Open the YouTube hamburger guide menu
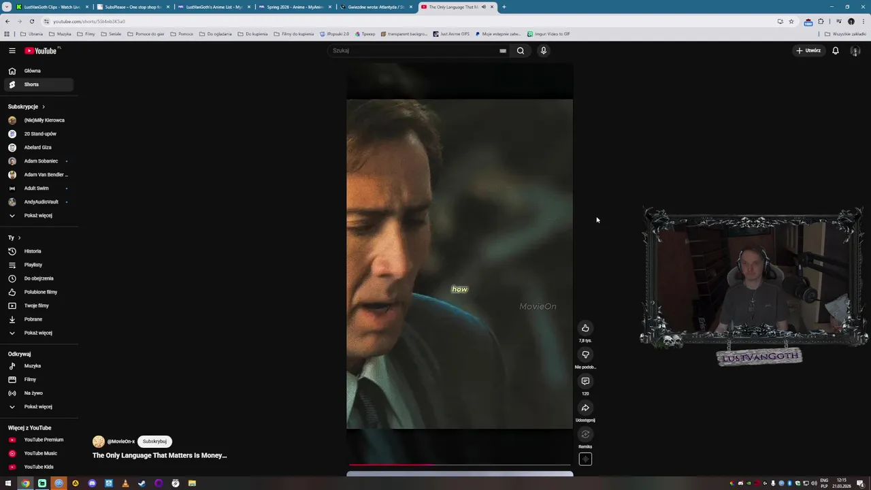Screen dimensions: 871x490 12,50
